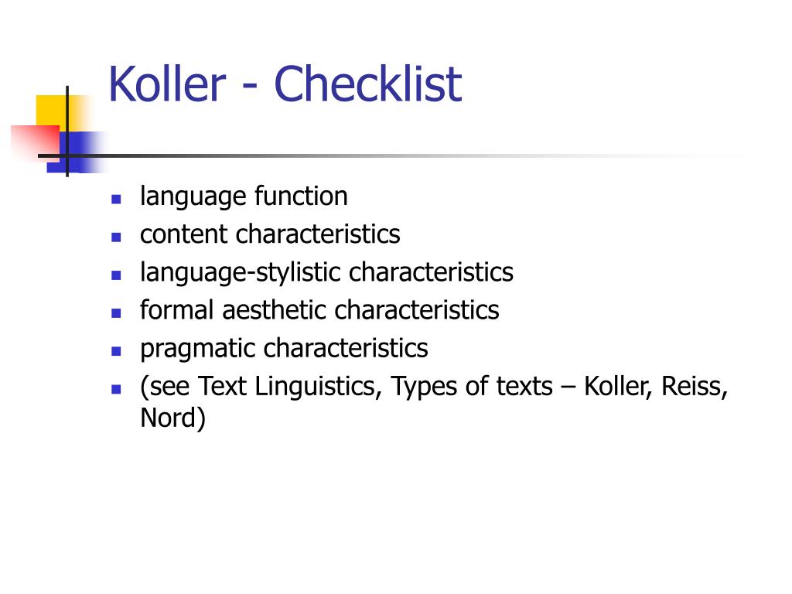This screenshot has width=792, height=594.
Task: Click the 'Koller - Checklist' slide title
Action: pos(285,84)
